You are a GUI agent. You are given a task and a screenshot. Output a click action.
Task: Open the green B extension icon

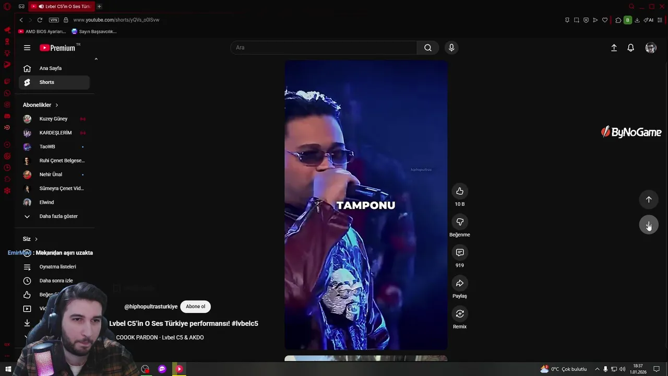coord(628,20)
